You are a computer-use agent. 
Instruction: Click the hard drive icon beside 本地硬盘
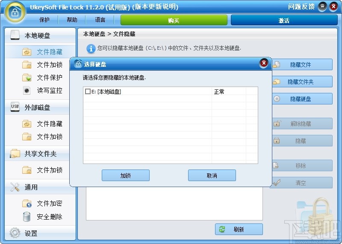click(x=15, y=35)
